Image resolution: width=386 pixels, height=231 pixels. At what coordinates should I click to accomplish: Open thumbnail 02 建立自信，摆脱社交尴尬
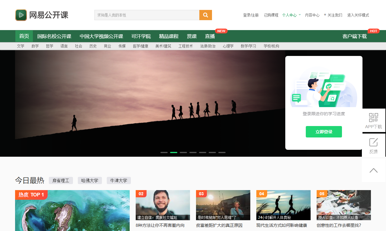163,205
